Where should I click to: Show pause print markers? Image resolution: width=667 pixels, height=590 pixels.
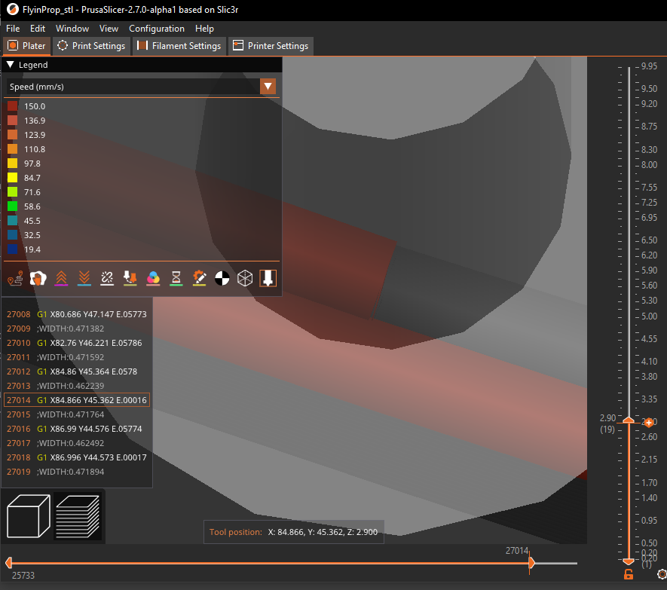[176, 278]
